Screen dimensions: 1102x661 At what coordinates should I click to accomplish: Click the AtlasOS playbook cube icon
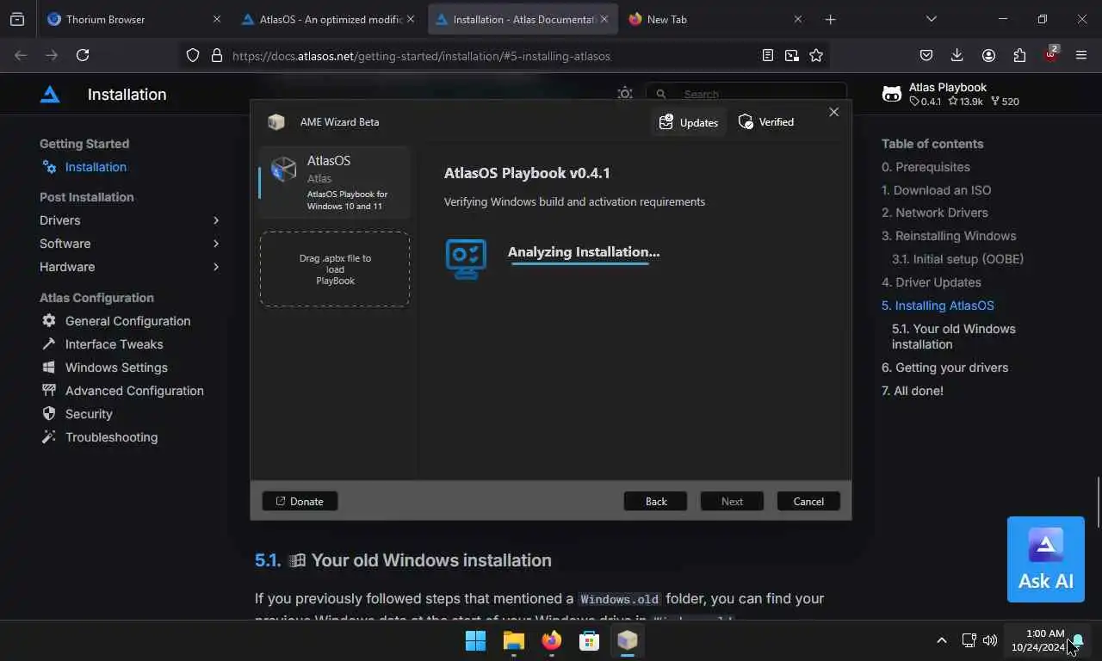[x=284, y=169]
